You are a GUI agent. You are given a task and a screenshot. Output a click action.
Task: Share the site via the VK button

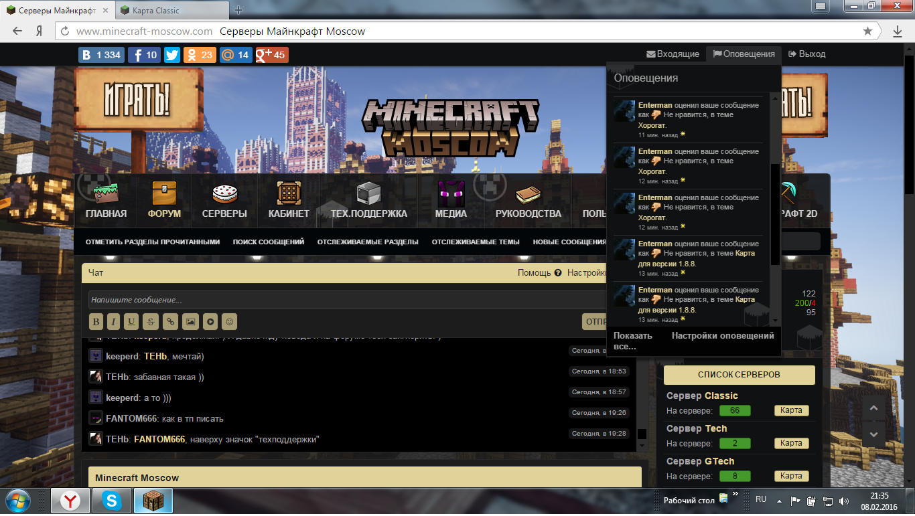click(100, 55)
